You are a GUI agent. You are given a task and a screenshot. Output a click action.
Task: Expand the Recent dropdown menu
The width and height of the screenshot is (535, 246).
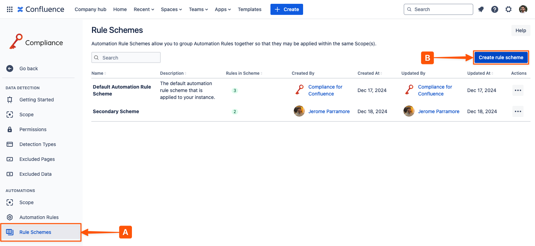point(144,9)
